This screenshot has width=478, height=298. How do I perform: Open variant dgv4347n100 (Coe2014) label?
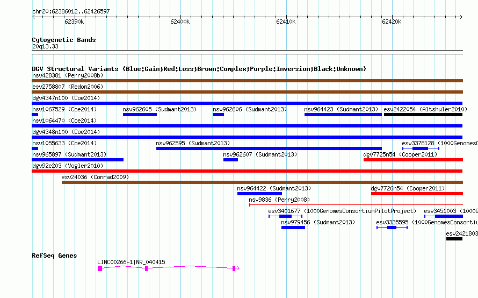(x=66, y=98)
